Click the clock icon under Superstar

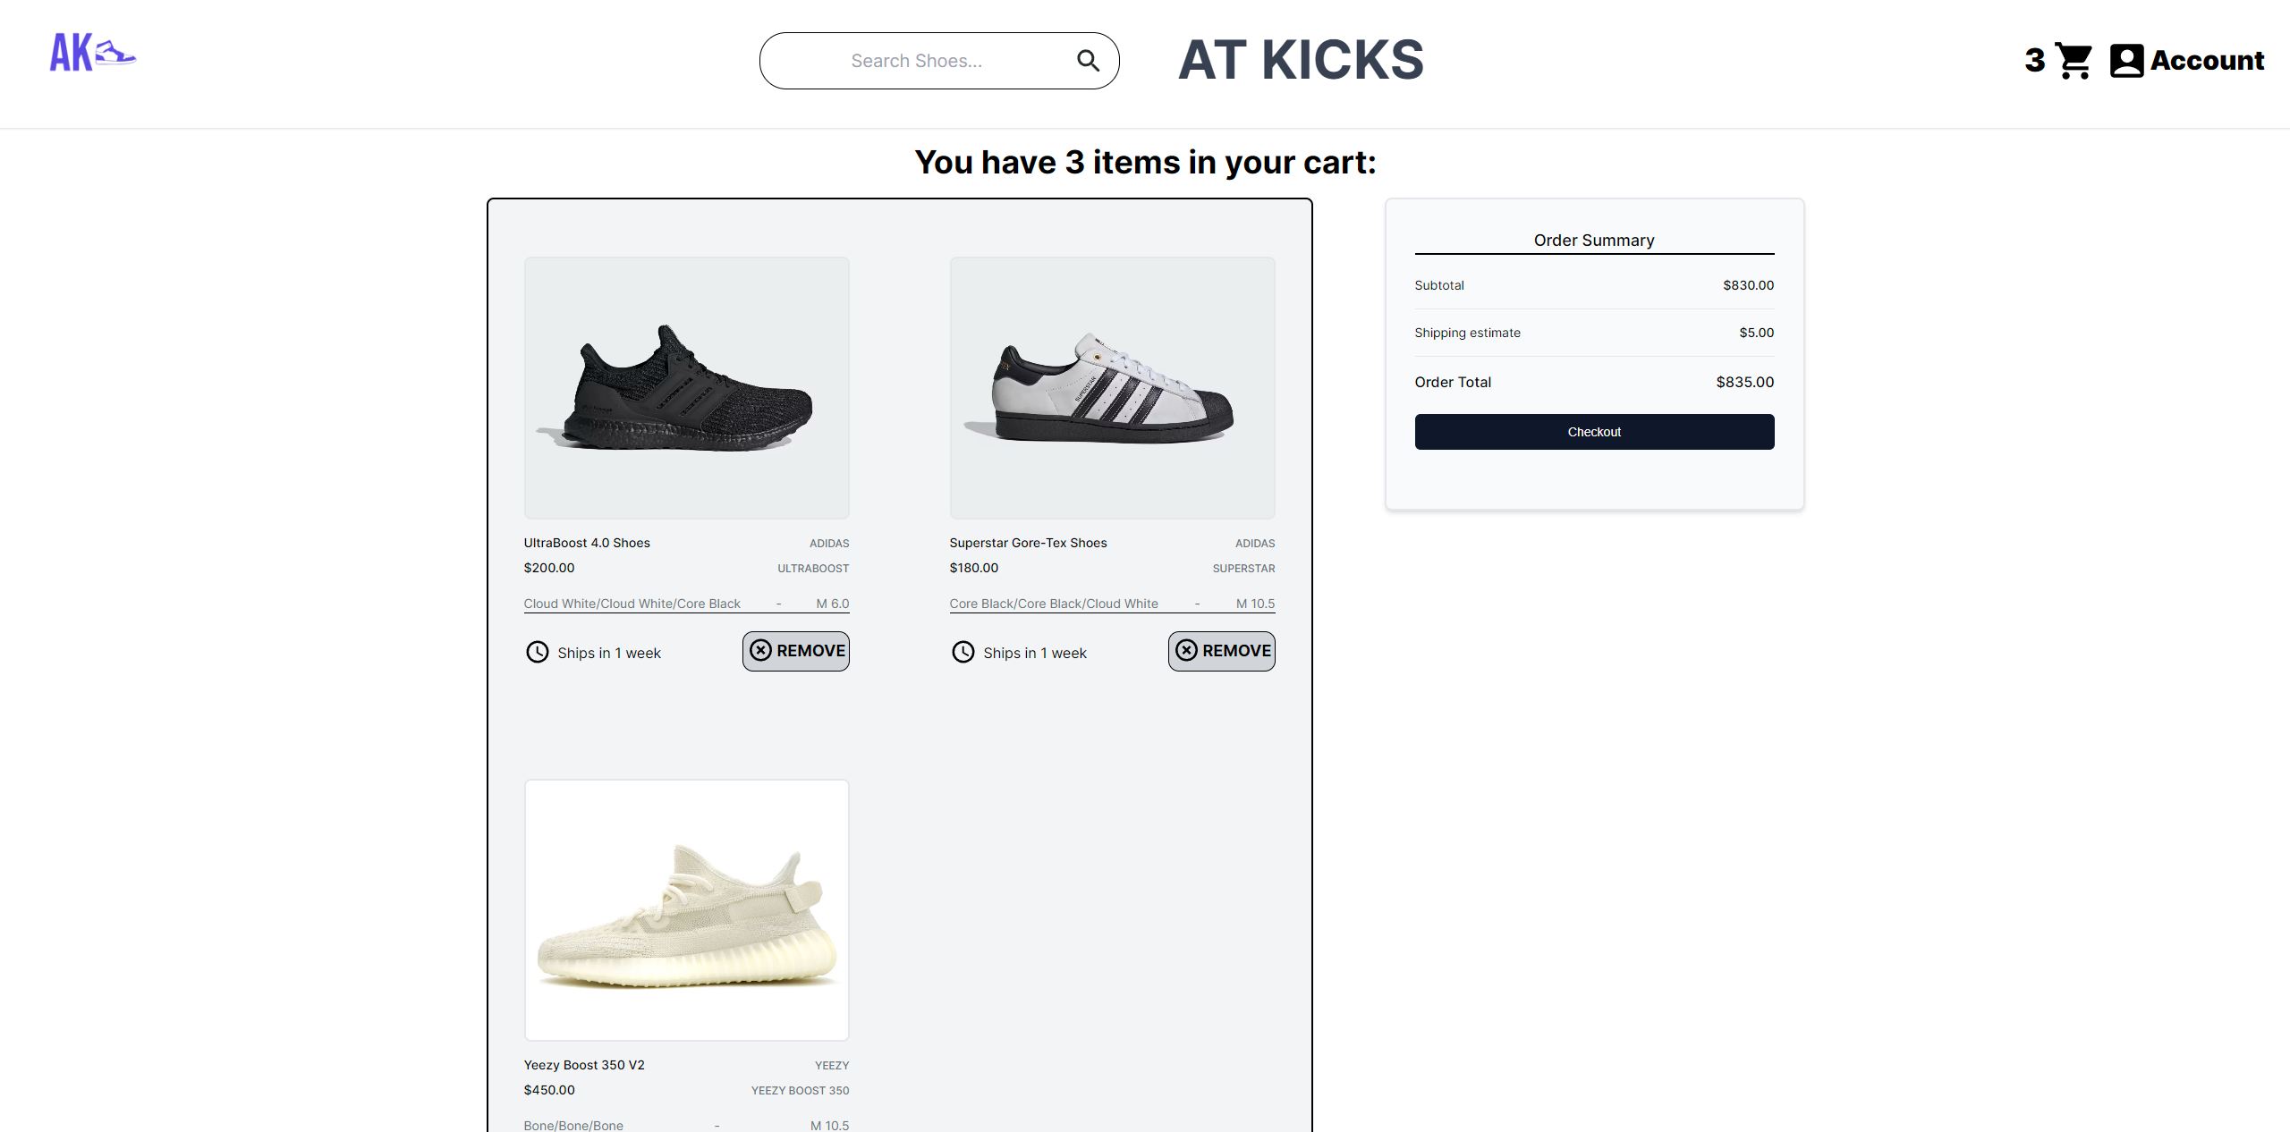963,652
